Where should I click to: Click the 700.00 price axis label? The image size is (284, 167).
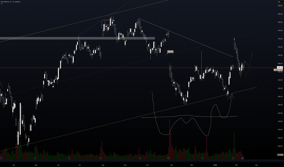pyautogui.click(x=280, y=55)
